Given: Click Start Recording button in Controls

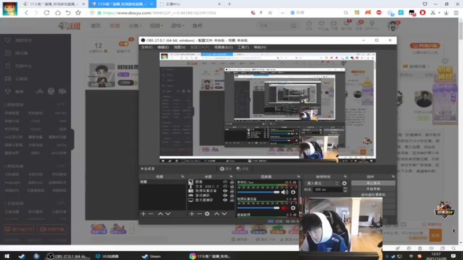Looking at the screenshot, I should (373, 189).
